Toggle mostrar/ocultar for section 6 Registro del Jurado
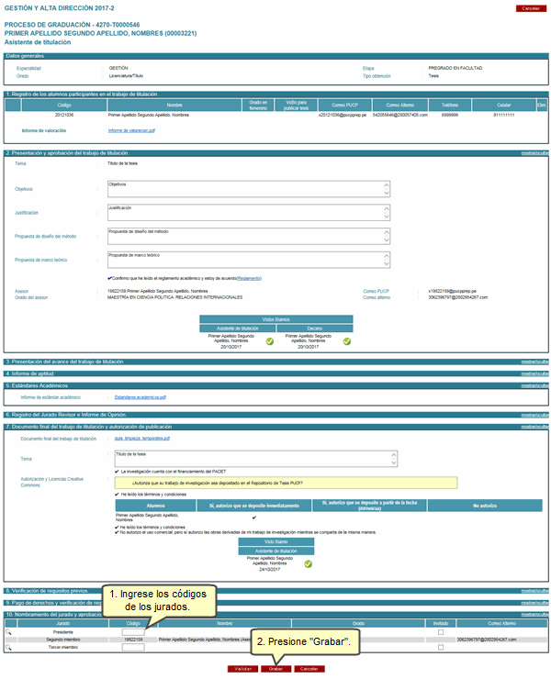This screenshot has height=679, width=551. [x=534, y=416]
